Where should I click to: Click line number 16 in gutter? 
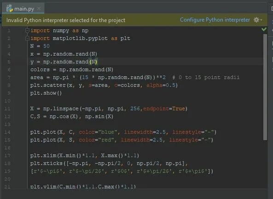[7, 148]
